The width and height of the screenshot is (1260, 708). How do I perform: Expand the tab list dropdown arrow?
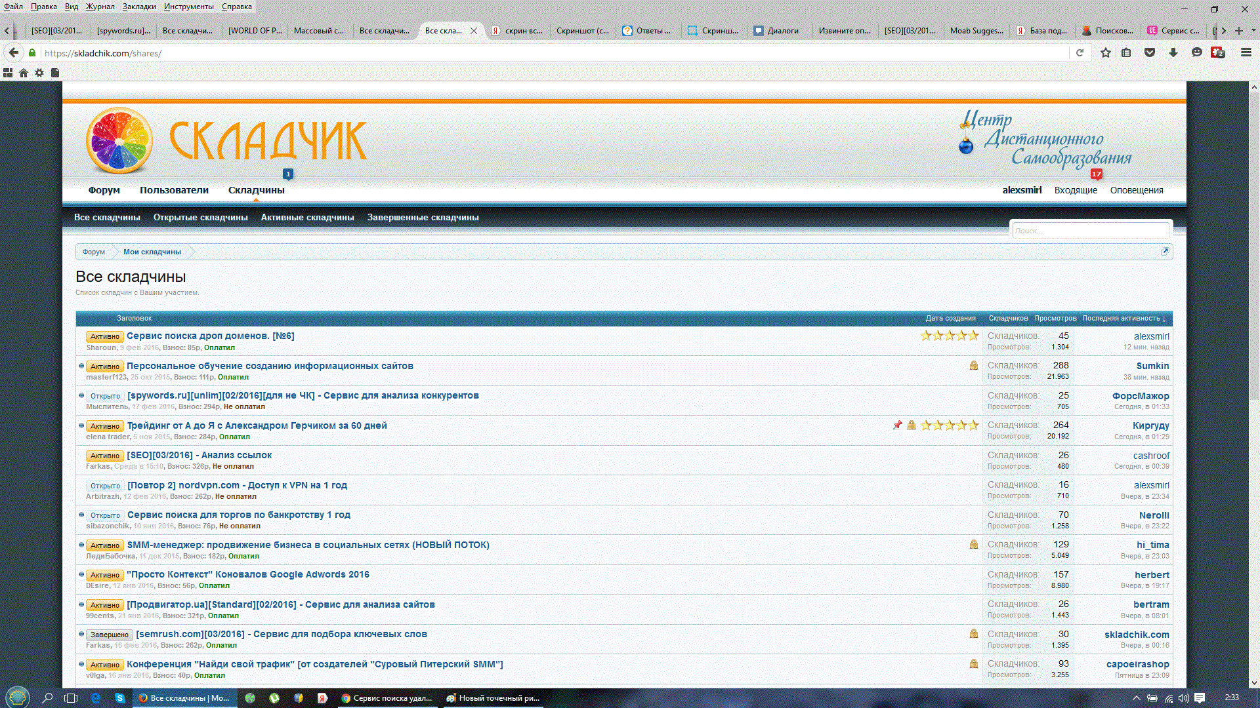[x=1253, y=30]
